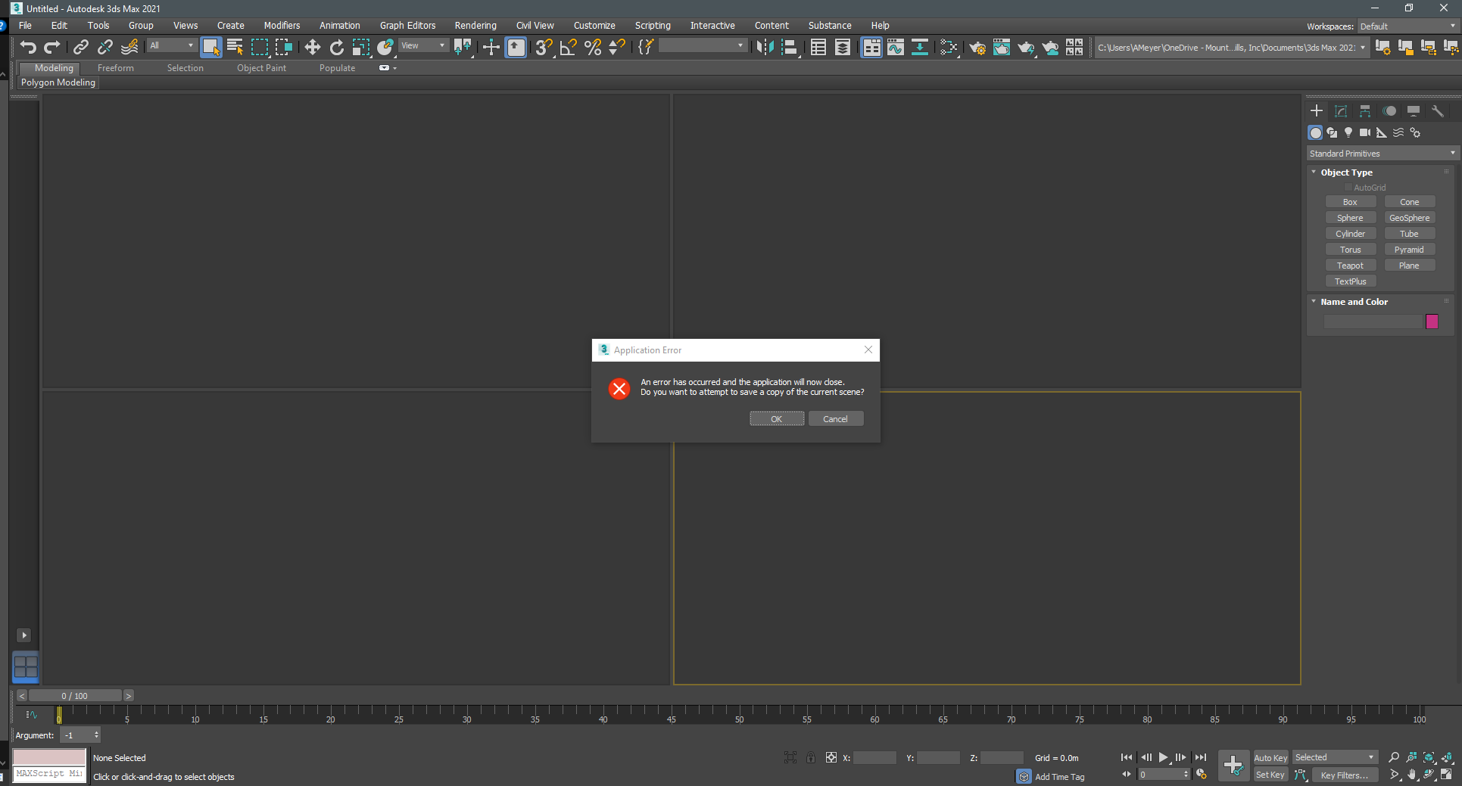The width and height of the screenshot is (1462, 786).
Task: Create a GeoSphere primitive
Action: 1409,218
